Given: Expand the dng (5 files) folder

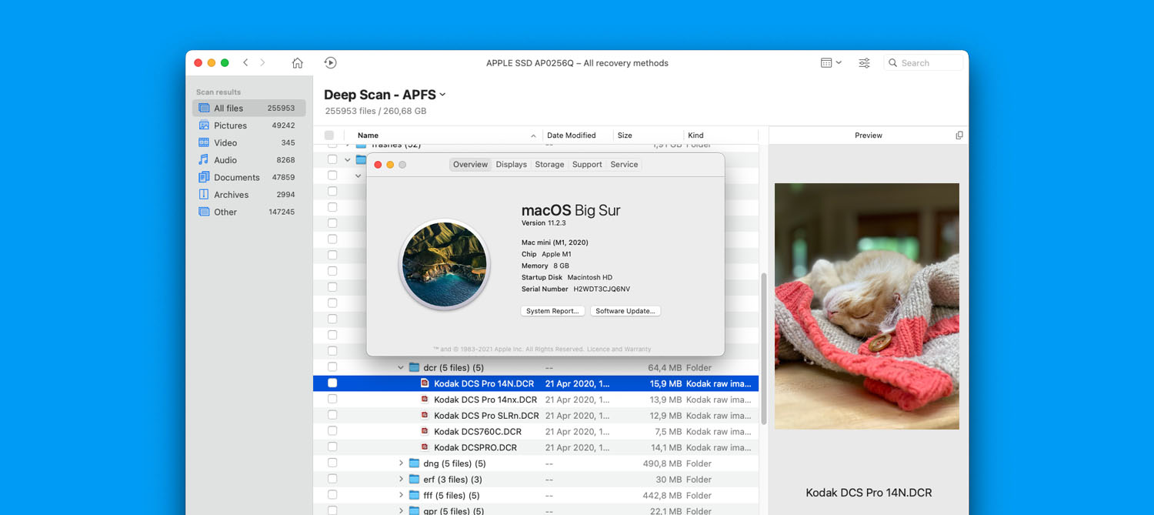Looking at the screenshot, I should 401,463.
